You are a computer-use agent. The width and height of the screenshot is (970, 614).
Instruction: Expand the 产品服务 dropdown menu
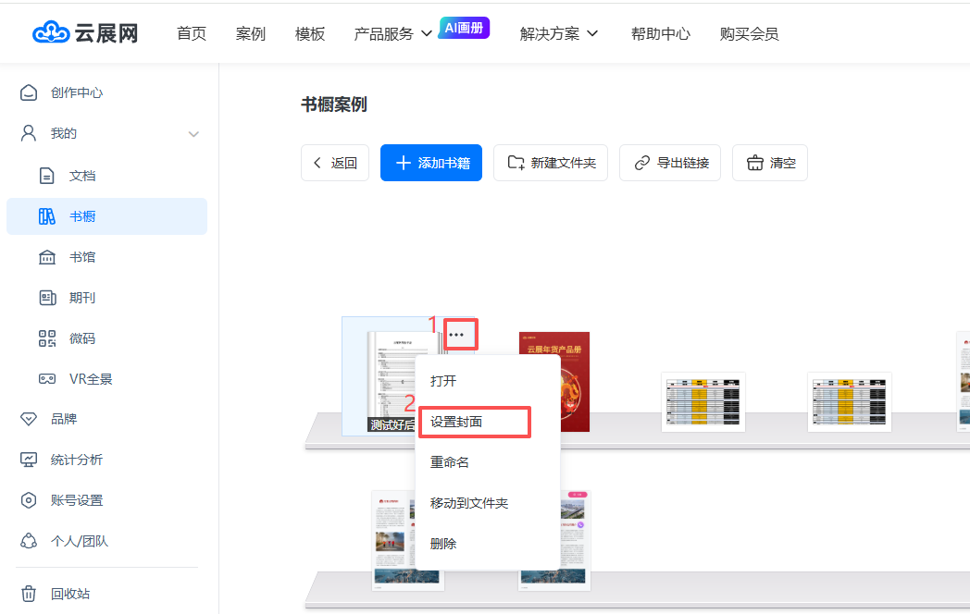[x=393, y=34]
